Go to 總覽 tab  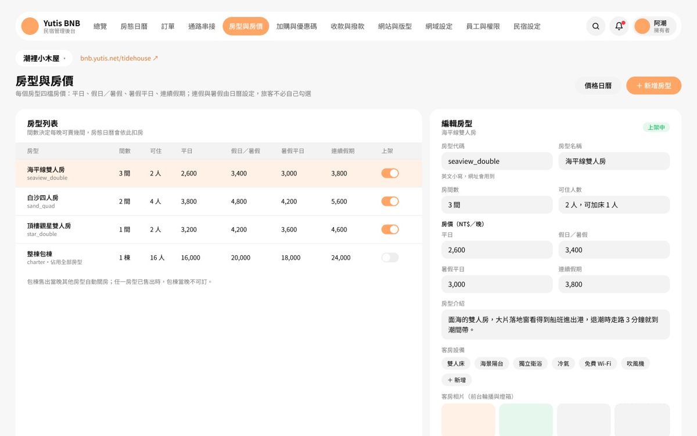pos(100,26)
